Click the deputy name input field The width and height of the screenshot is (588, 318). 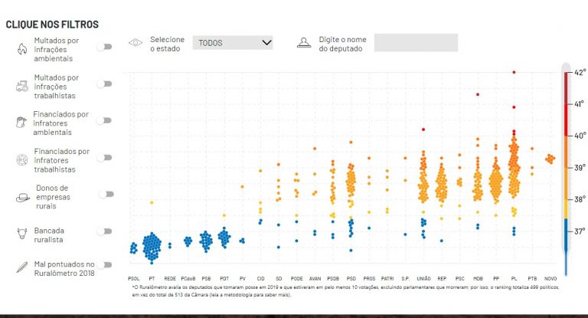[416, 43]
